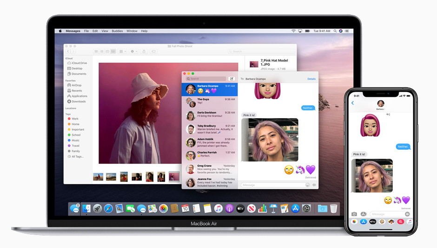Open Keynote podium icon in Dock
Viewport: 437px width, 248px height.
[273, 208]
